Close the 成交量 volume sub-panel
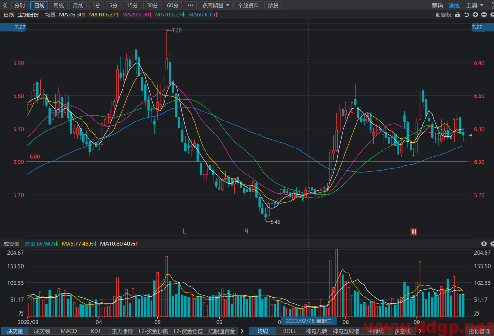 coord(484,244)
